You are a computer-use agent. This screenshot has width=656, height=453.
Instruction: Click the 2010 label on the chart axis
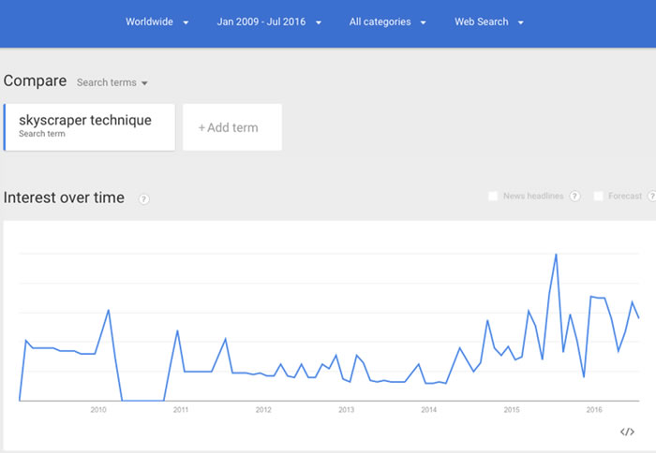tap(97, 410)
